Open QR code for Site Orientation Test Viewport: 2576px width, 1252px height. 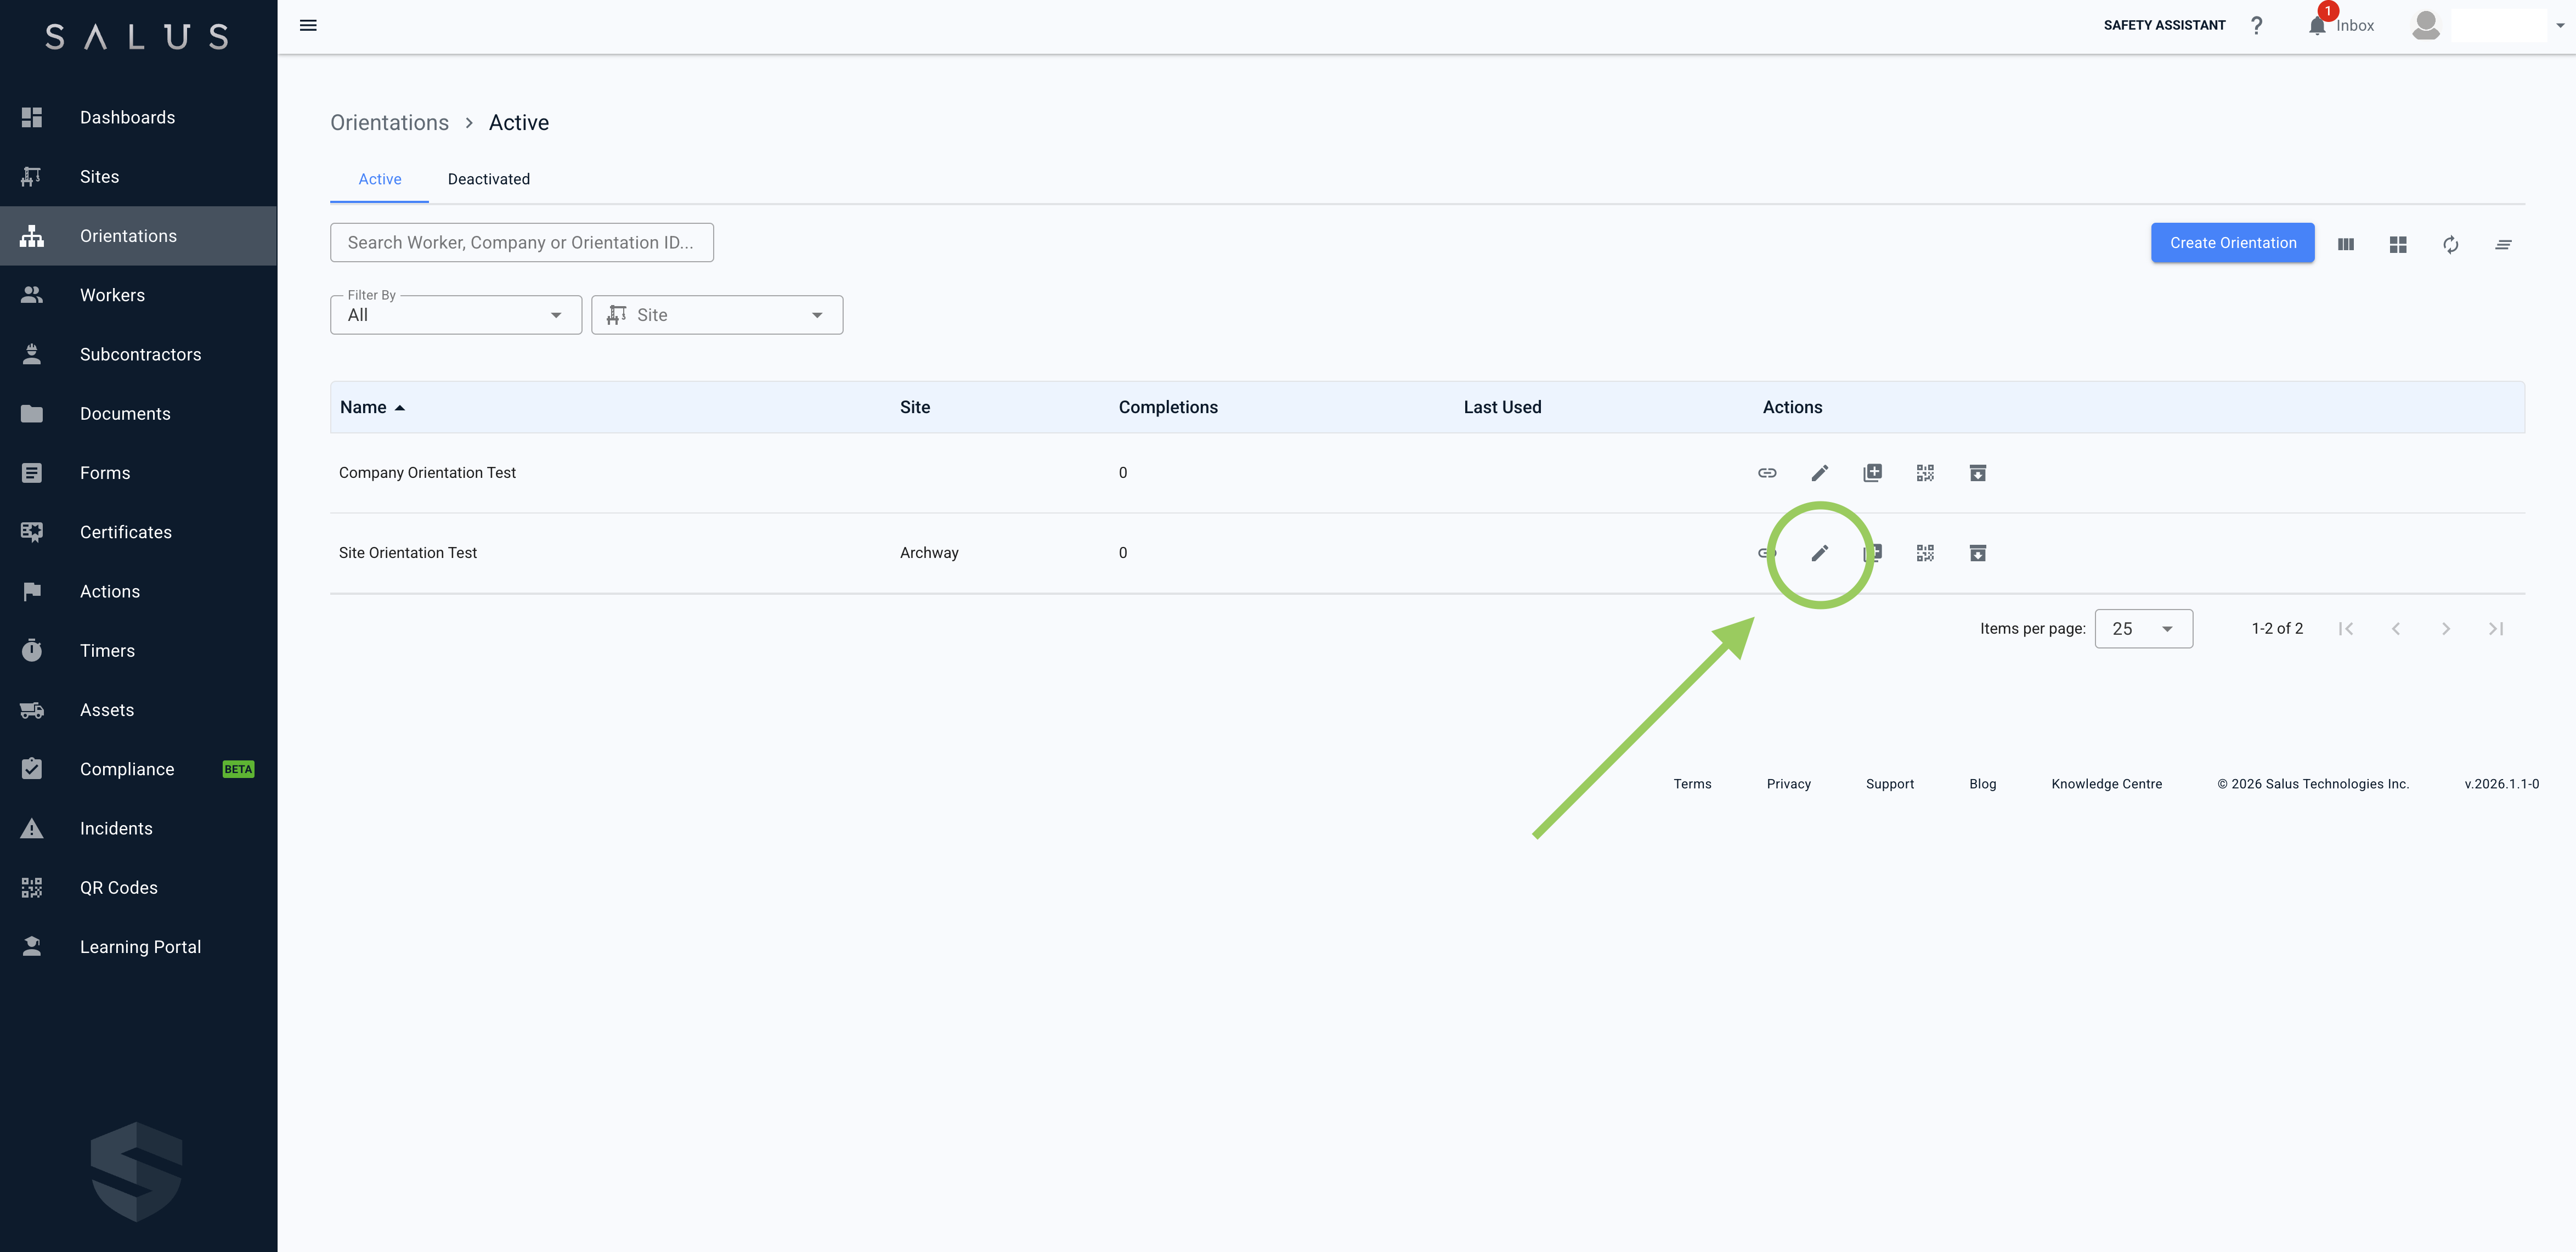point(1925,553)
